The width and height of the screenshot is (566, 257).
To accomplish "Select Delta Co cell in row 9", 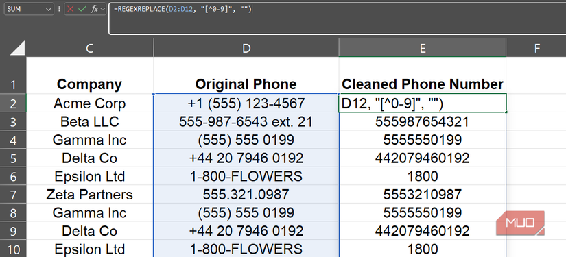I will pyautogui.click(x=90, y=231).
